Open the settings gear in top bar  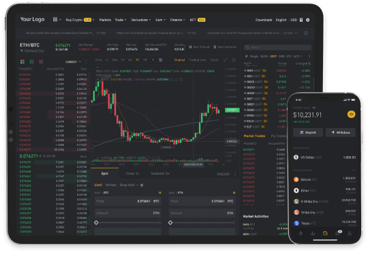[x=307, y=20]
